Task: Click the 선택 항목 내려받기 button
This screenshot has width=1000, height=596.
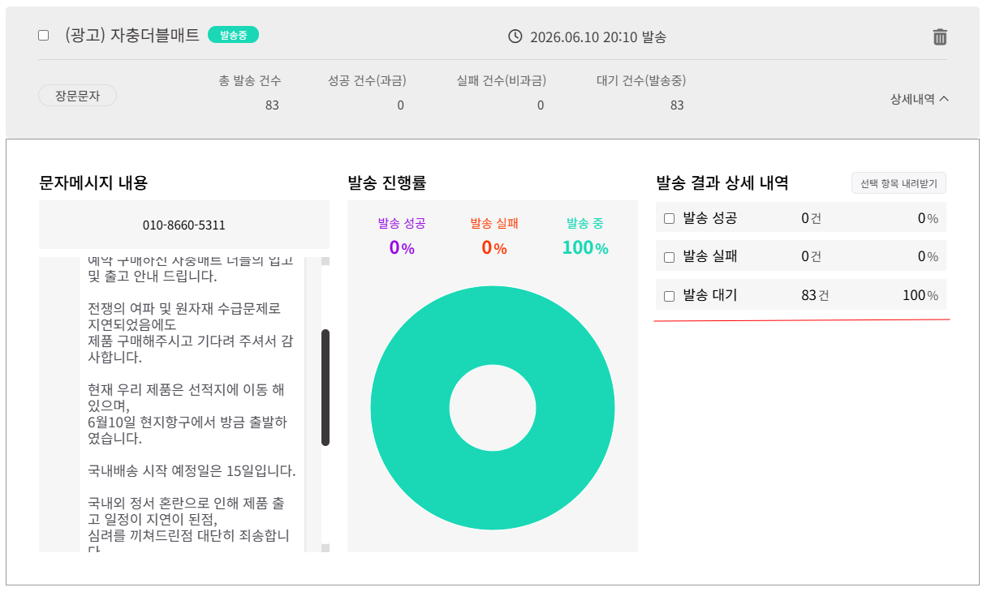Action: point(899,183)
